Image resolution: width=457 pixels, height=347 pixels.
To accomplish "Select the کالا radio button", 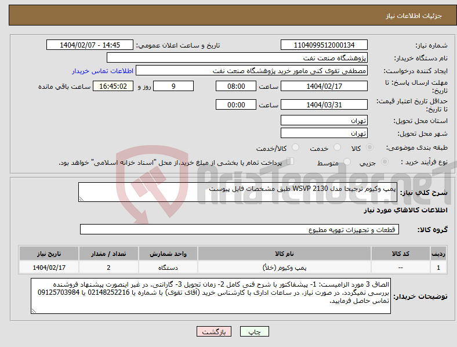I will point(369,147).
